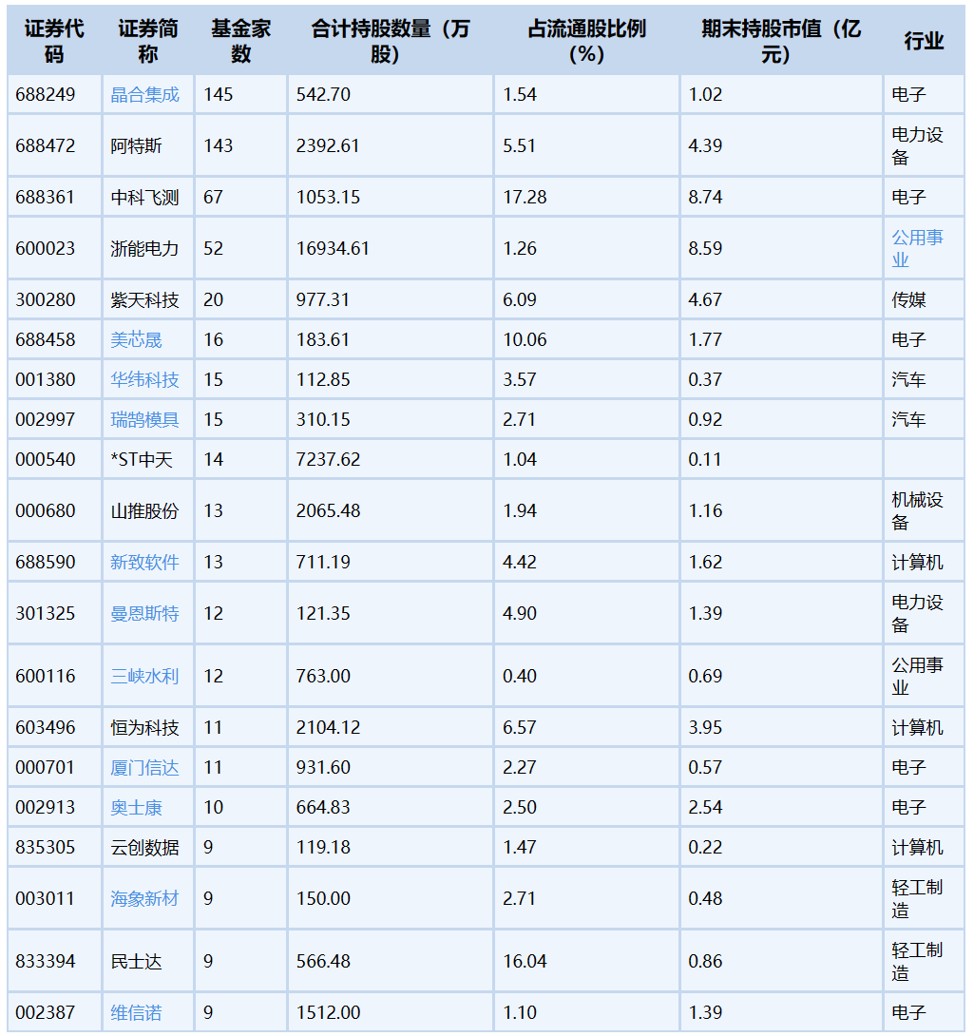Open the 维信诺 stock link
The width and height of the screenshot is (974, 1036).
(x=136, y=1012)
